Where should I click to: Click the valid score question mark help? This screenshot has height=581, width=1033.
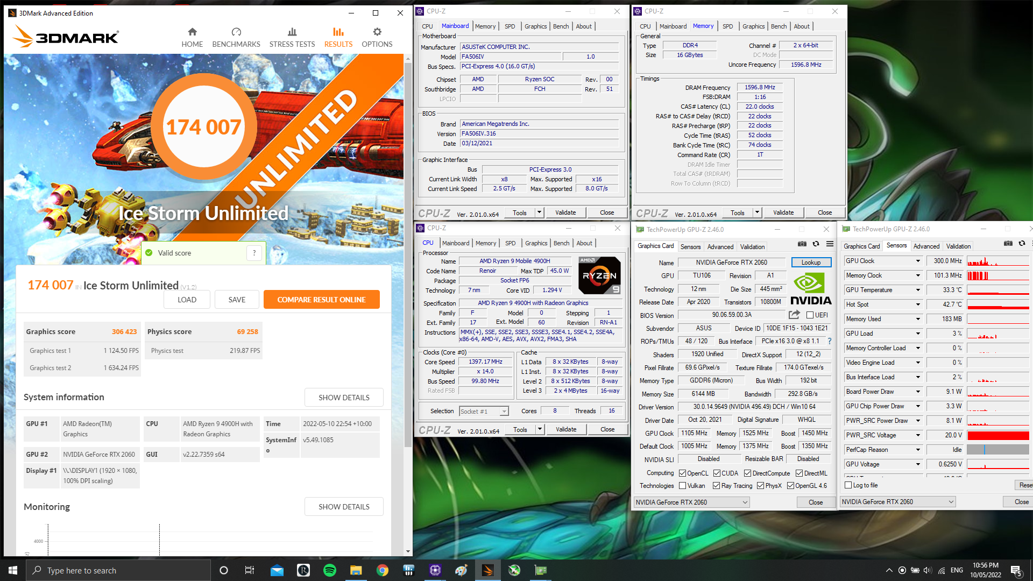254,253
